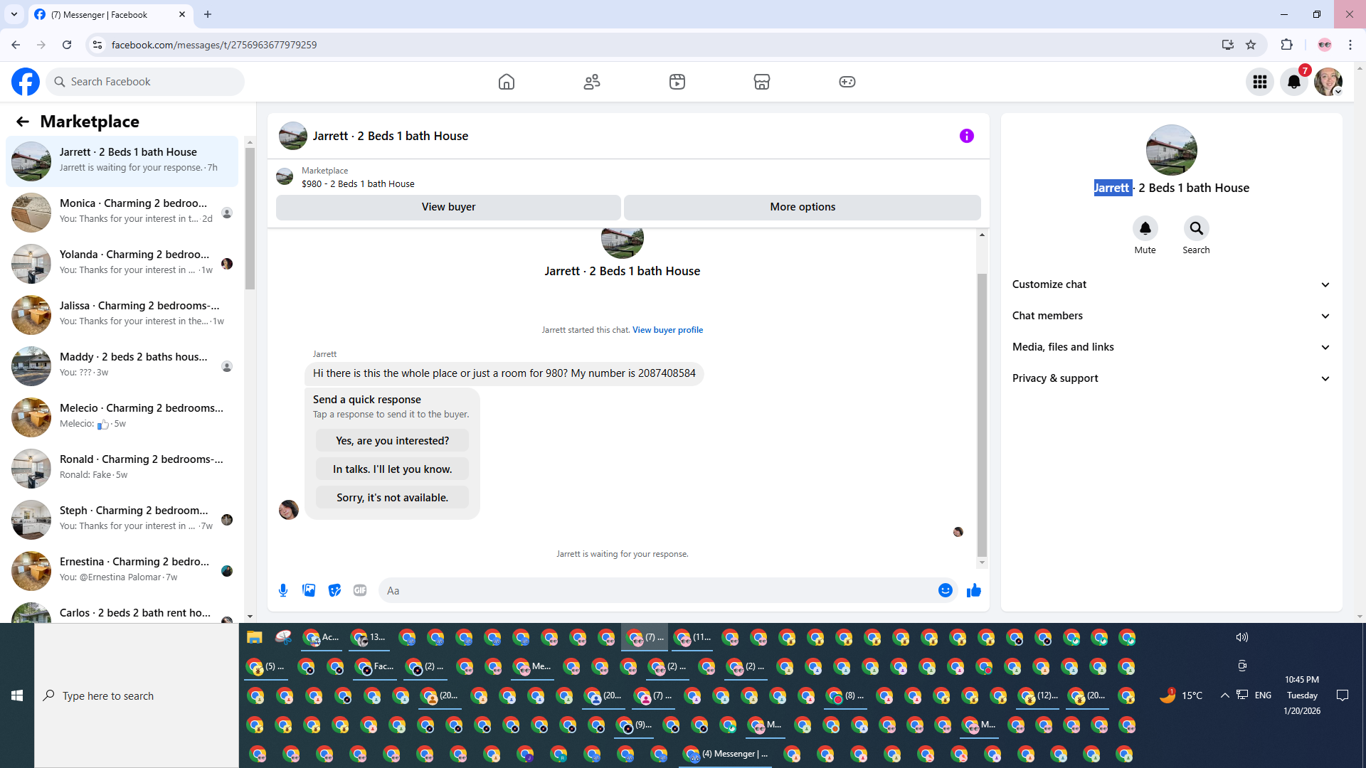Open File Explorer from the taskbar

[255, 637]
